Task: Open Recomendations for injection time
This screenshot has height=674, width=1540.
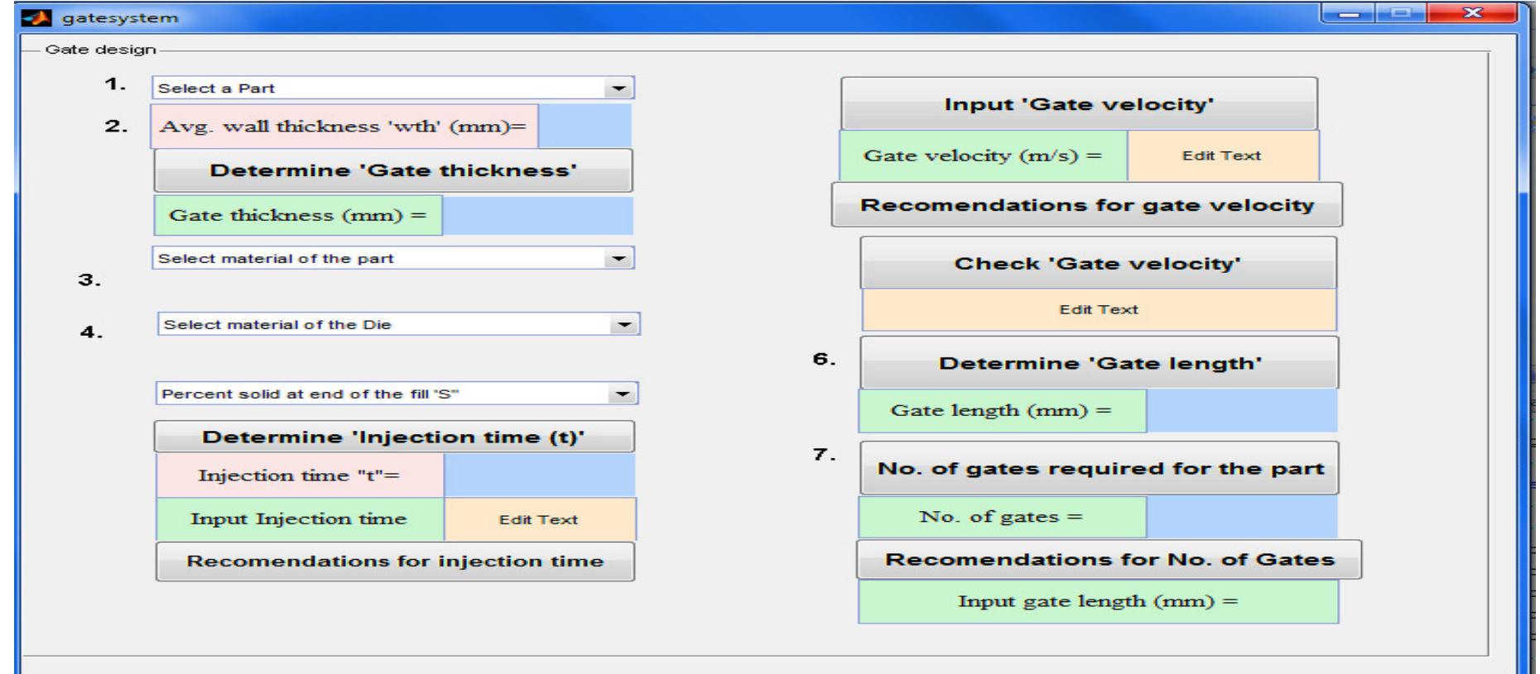Action: pos(395,562)
